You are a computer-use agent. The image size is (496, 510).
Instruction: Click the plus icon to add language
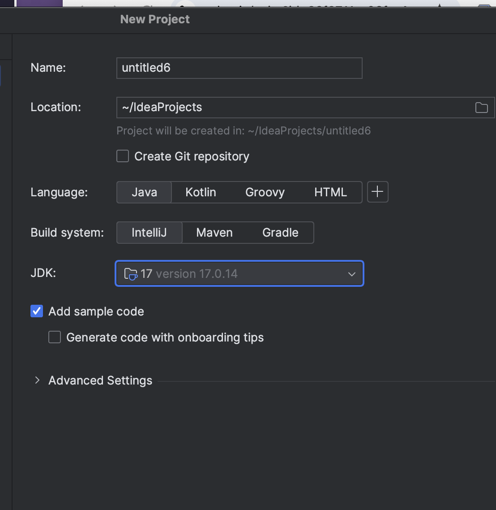coord(377,192)
